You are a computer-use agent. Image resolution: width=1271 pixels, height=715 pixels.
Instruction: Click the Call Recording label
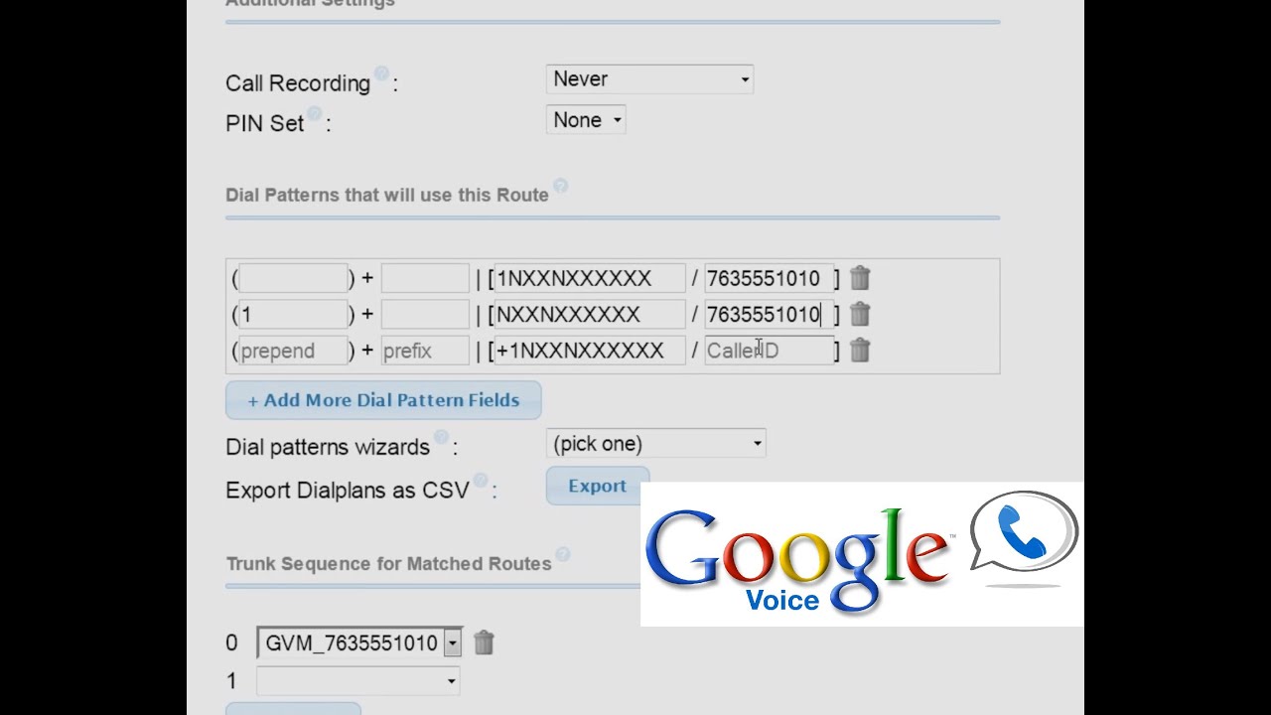coord(298,83)
